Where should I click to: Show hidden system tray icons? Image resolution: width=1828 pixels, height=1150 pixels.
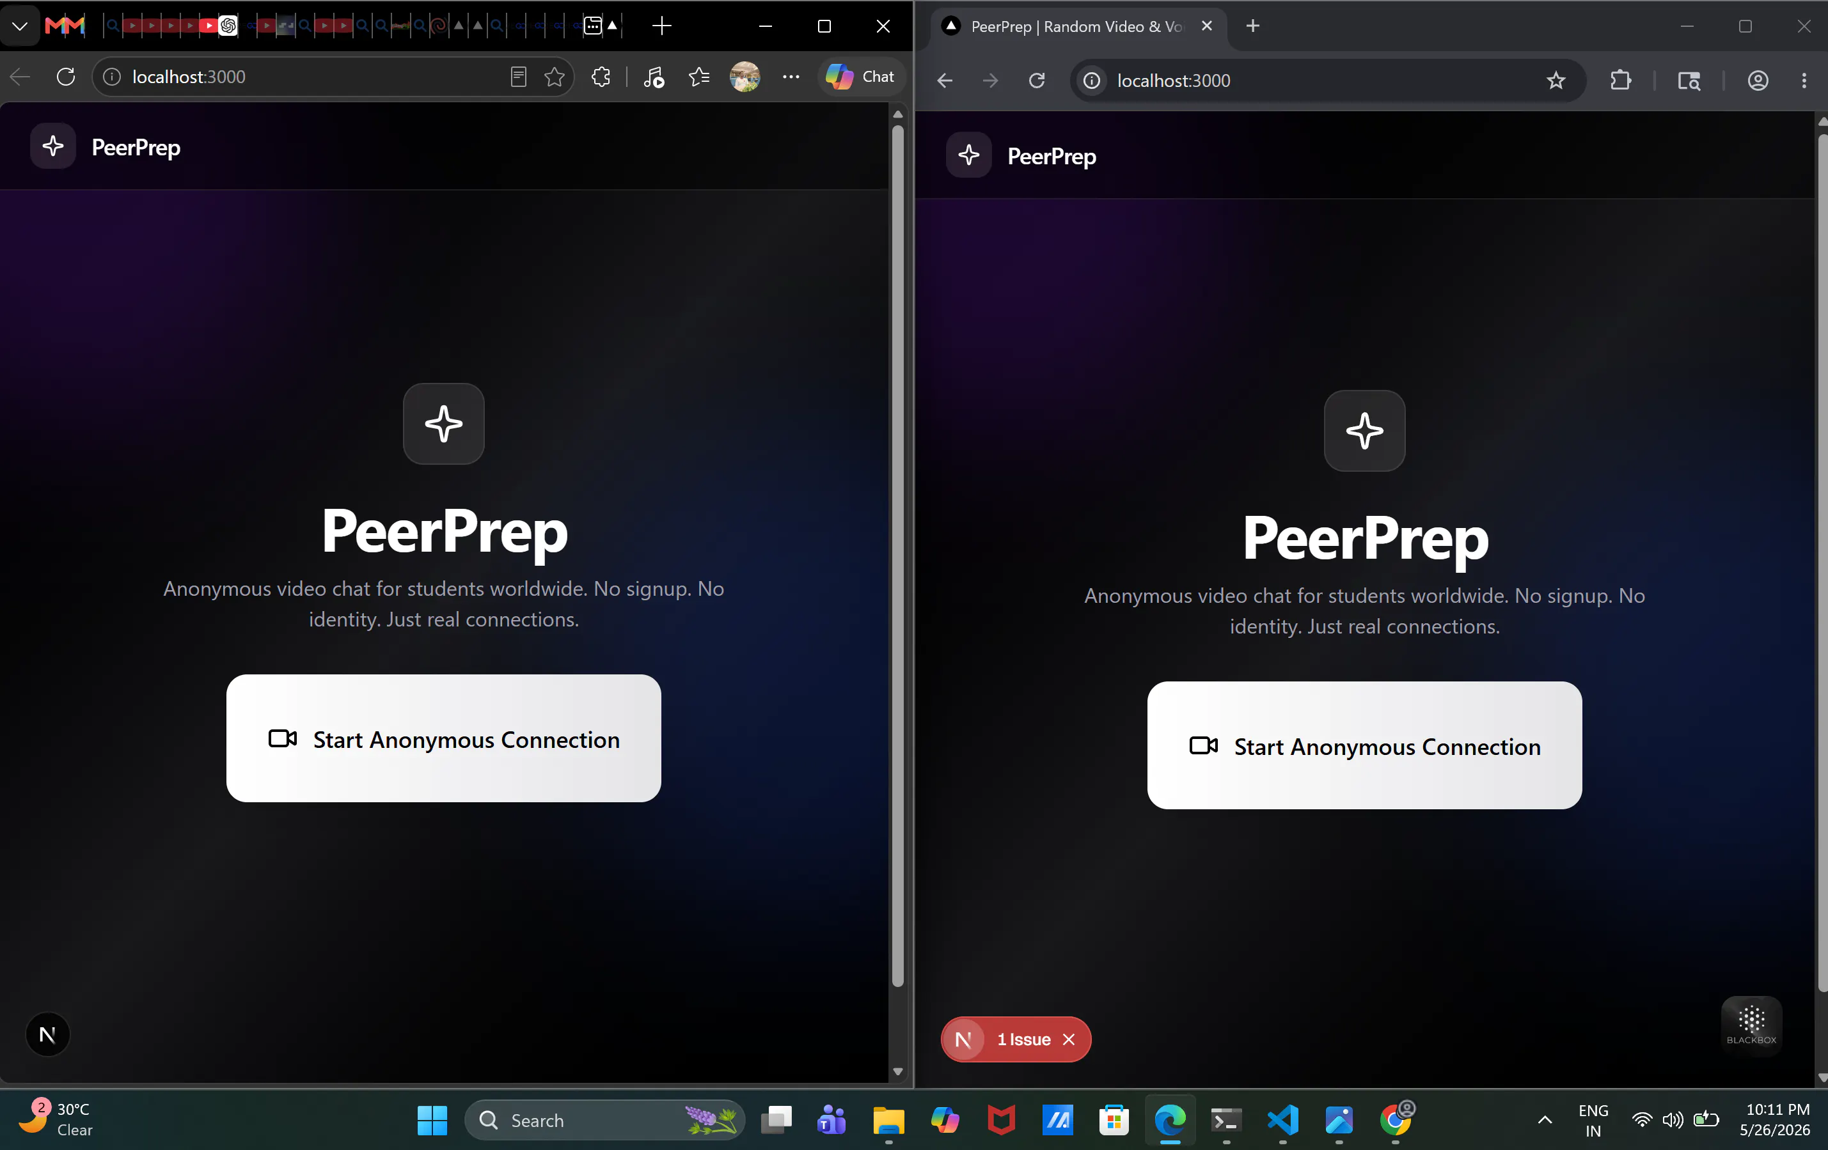point(1544,1120)
